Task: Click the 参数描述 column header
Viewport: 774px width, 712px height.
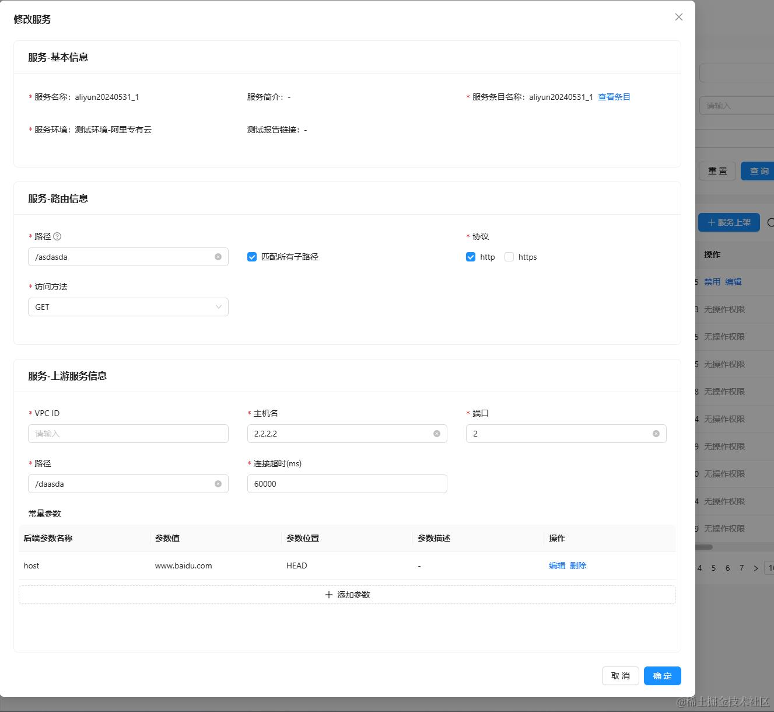Action: (434, 538)
